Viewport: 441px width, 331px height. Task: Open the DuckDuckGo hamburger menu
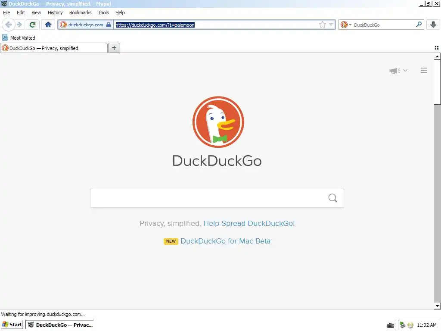tap(424, 70)
